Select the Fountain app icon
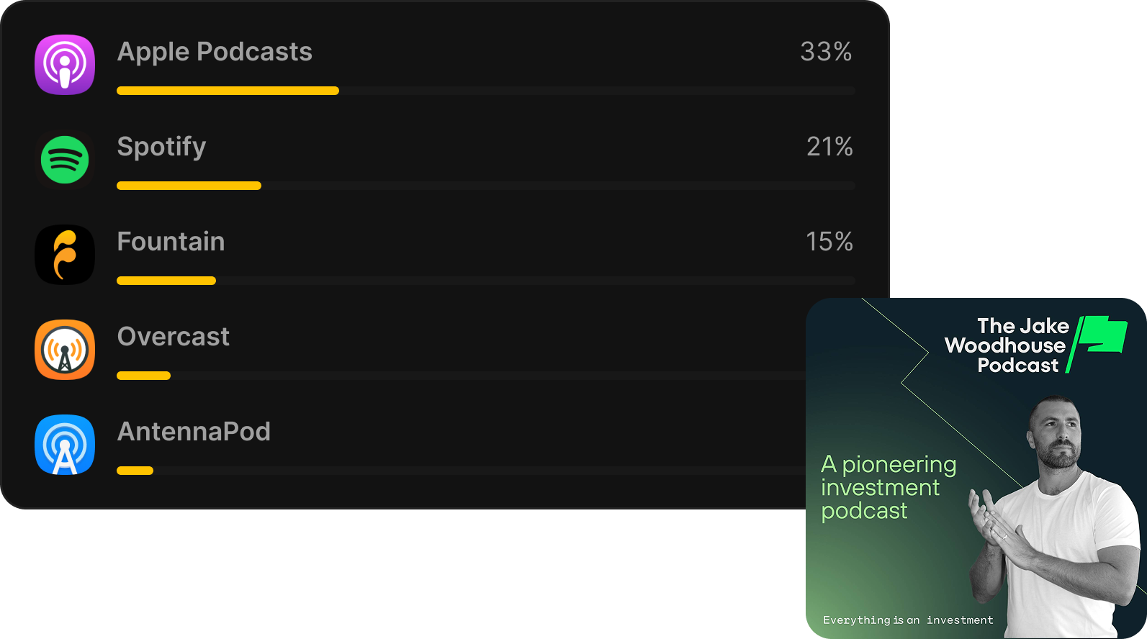 point(65,255)
